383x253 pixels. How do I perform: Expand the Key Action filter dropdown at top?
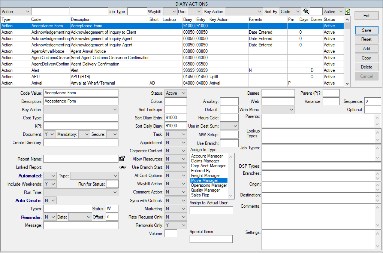click(x=244, y=12)
